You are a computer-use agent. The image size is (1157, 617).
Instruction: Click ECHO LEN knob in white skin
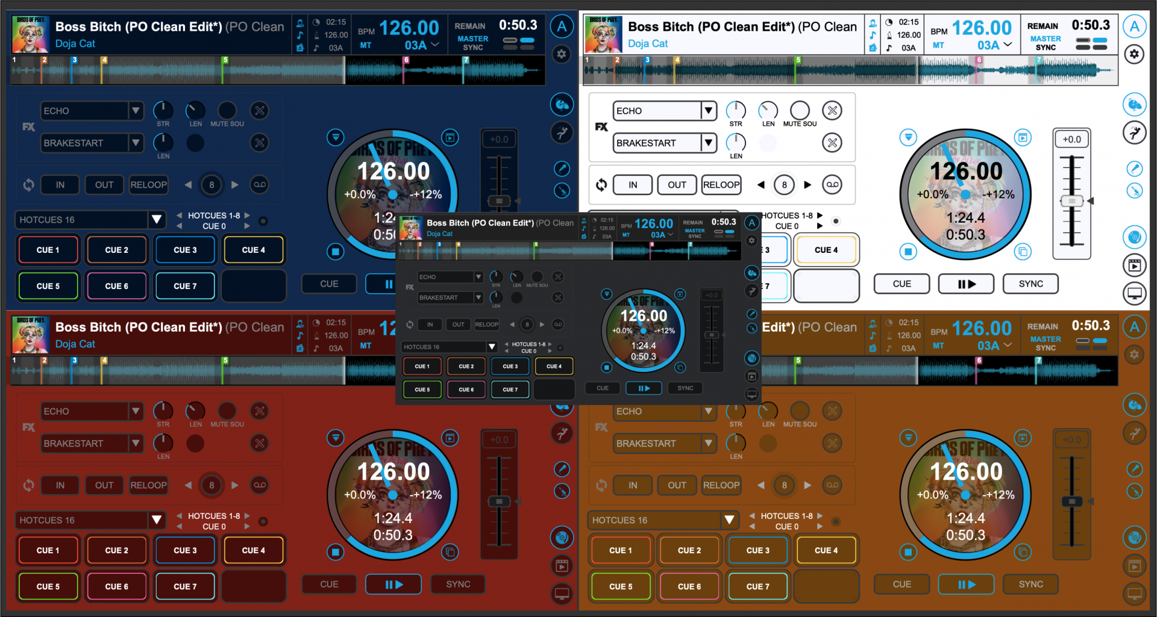768,110
